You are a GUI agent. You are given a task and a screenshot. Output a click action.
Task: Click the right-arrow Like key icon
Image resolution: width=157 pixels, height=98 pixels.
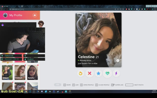click(73, 85)
